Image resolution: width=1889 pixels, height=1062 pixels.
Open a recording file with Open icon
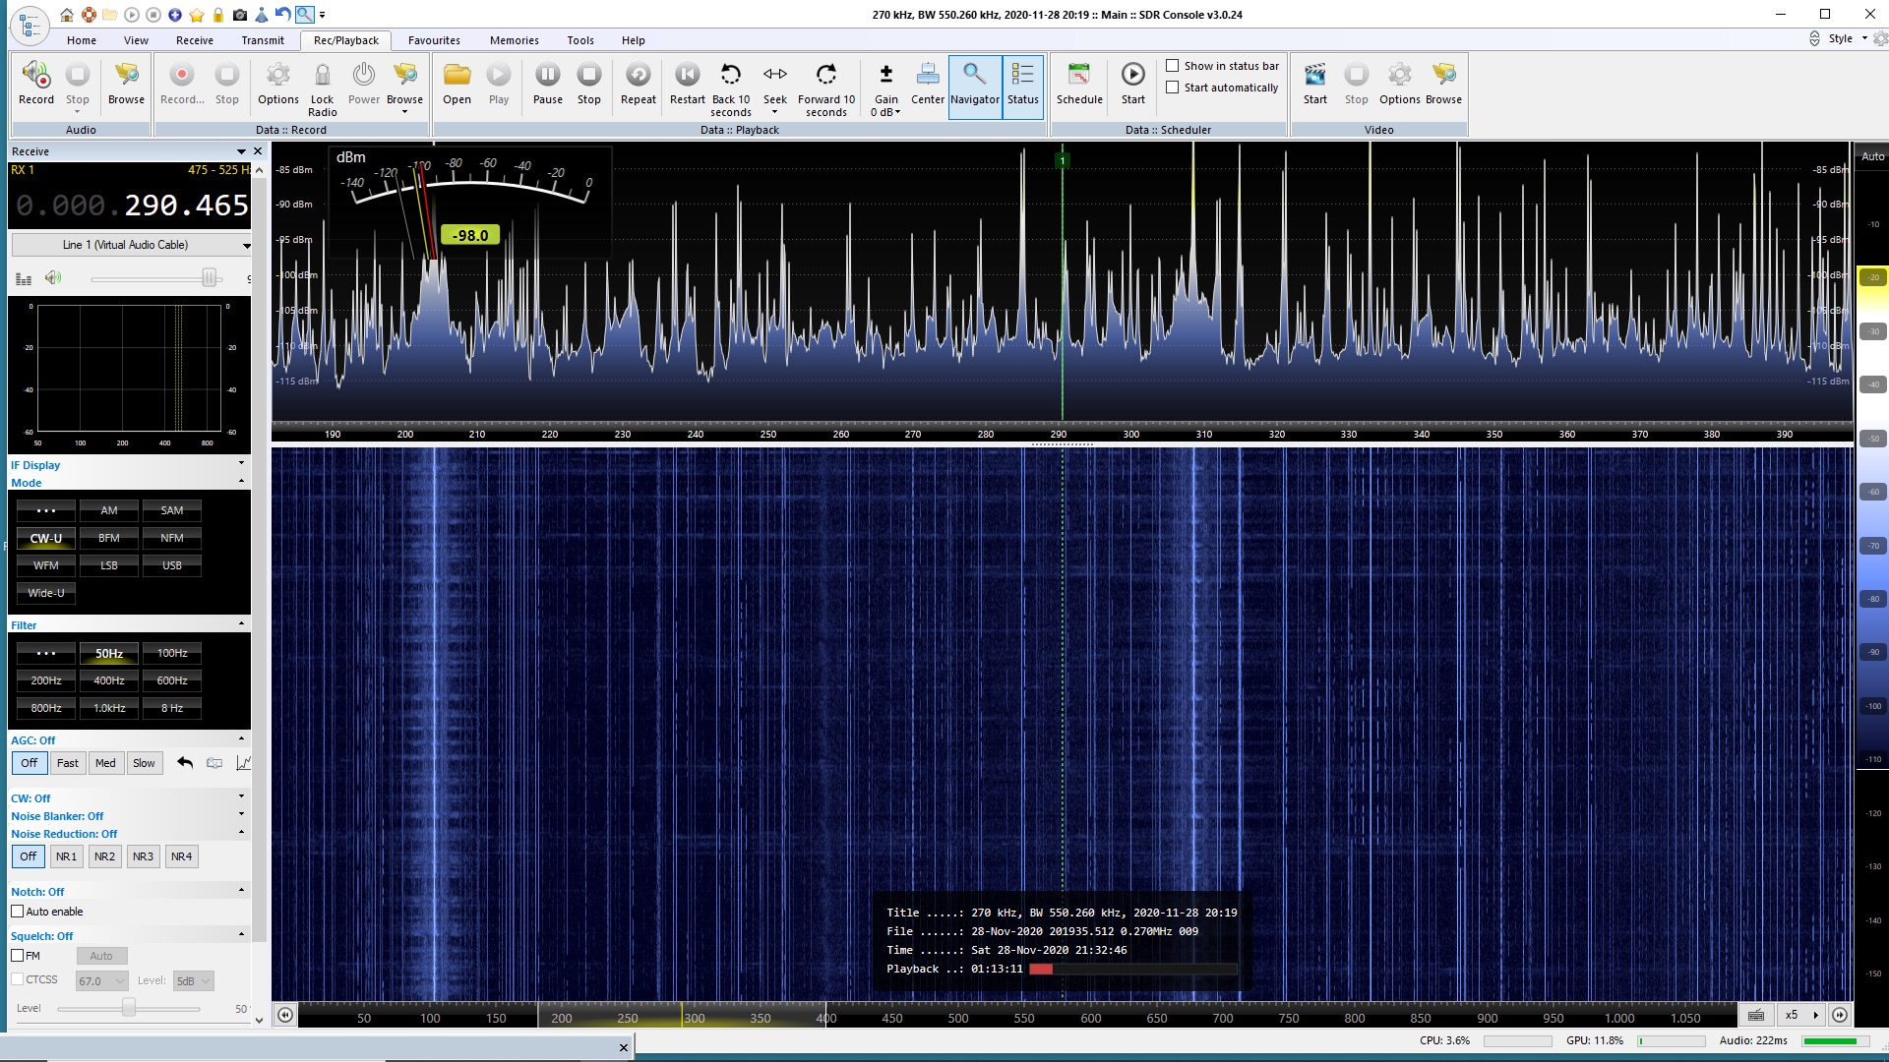[457, 76]
